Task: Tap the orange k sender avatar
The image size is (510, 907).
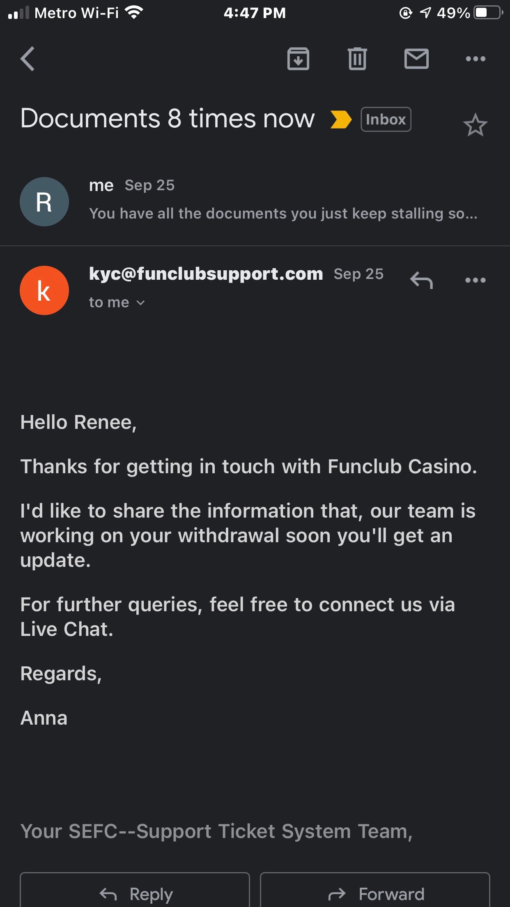Action: click(x=44, y=290)
